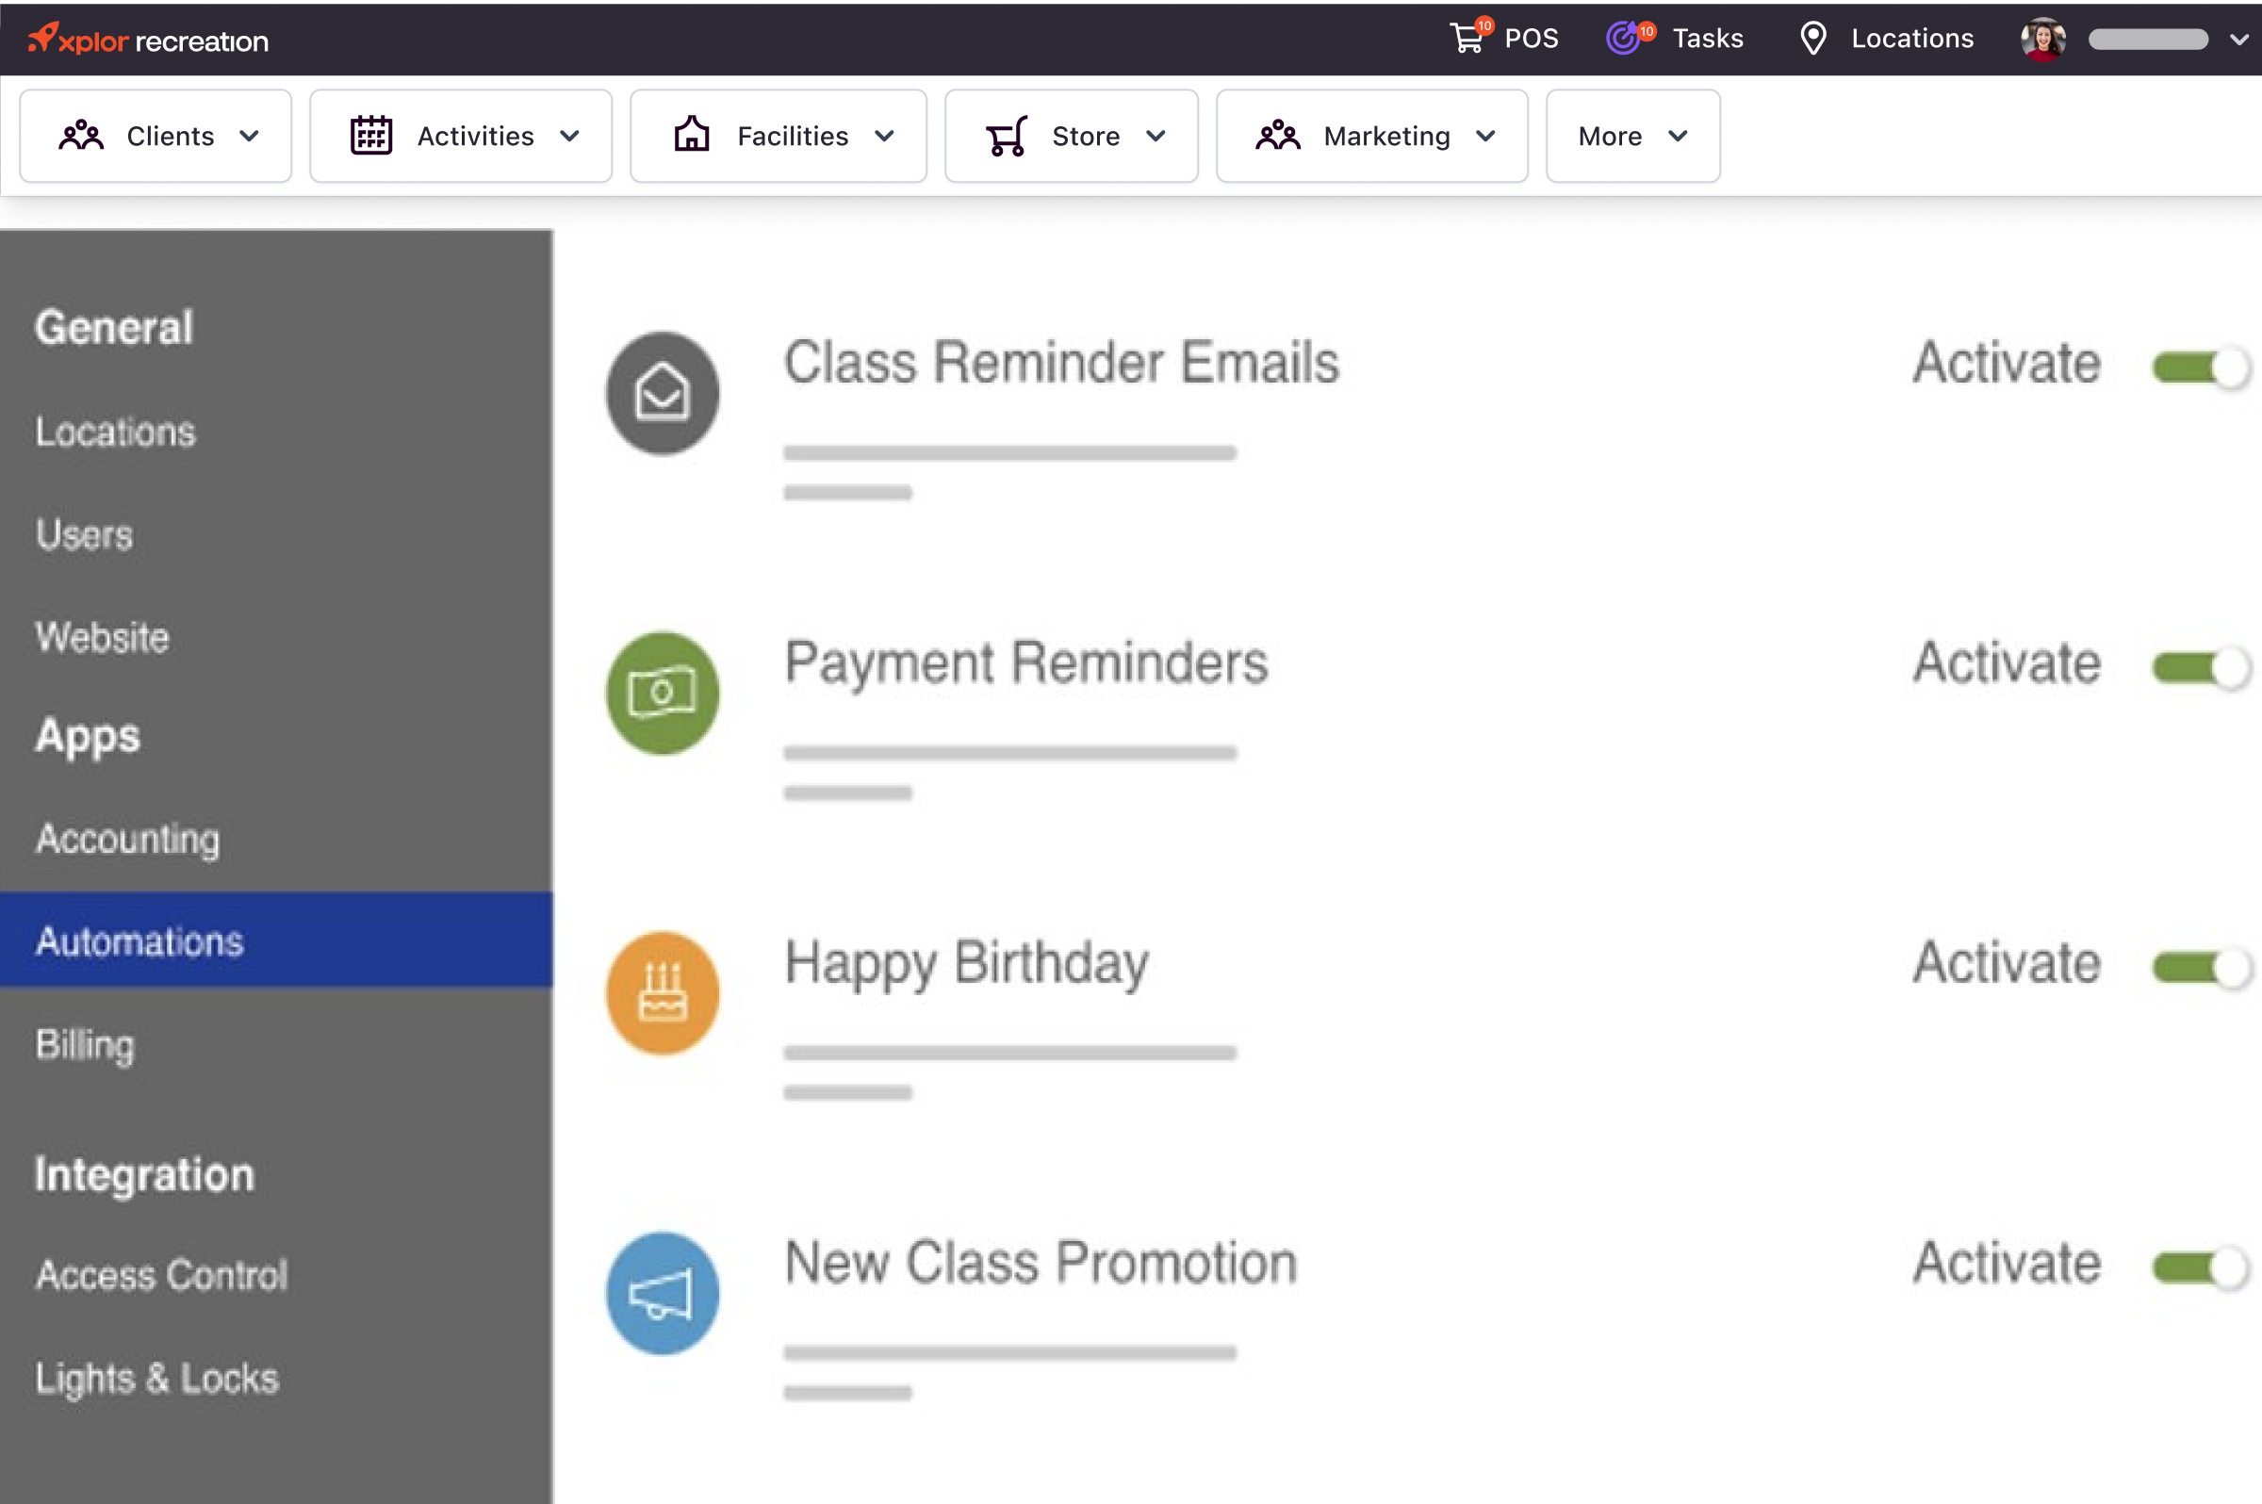Image resolution: width=2262 pixels, height=1504 pixels.
Task: Toggle Class Reminder Emails activation switch
Action: 2201,368
